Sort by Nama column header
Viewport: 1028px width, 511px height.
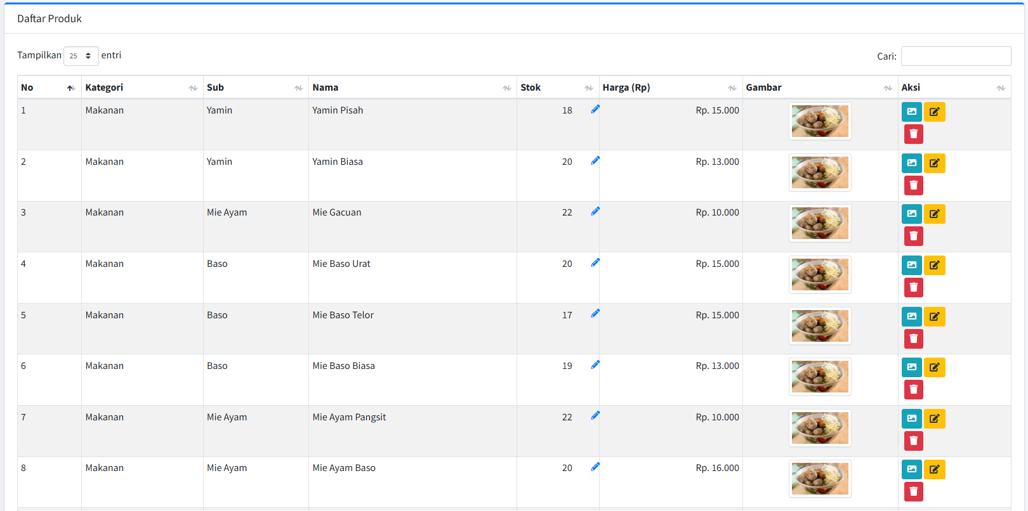click(x=411, y=87)
